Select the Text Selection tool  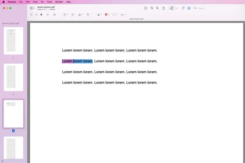pyautogui.click(x=32, y=14)
